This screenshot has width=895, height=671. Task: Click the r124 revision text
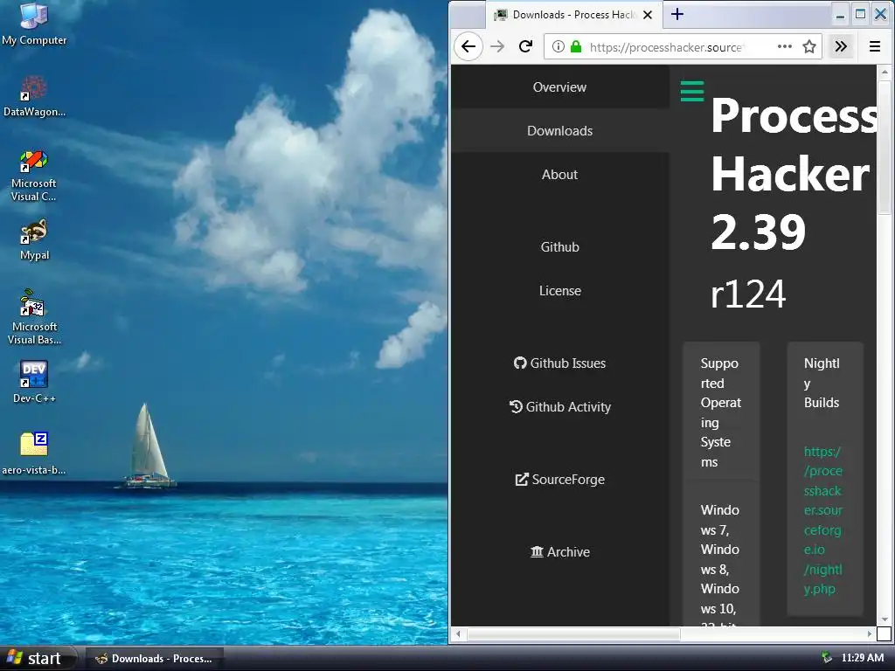pyautogui.click(x=748, y=294)
